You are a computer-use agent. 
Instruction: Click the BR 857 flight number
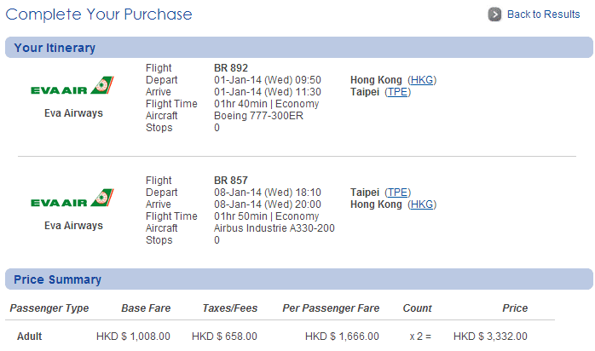[x=230, y=181]
